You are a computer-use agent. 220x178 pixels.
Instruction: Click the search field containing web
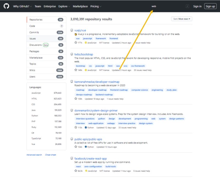[154, 6]
